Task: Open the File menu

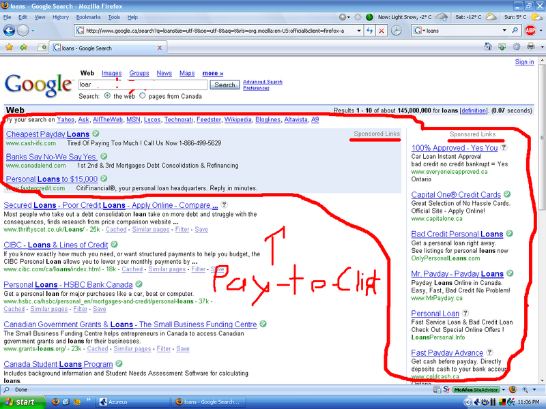Action: click(x=7, y=17)
